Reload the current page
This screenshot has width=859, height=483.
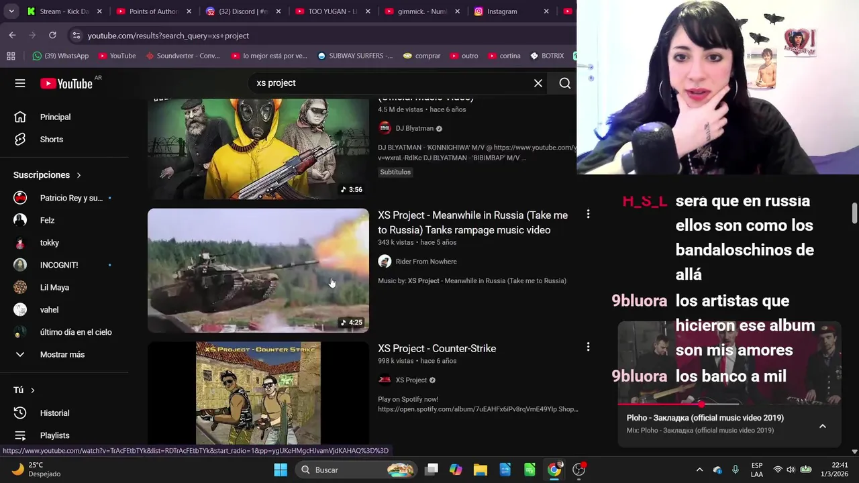52,35
